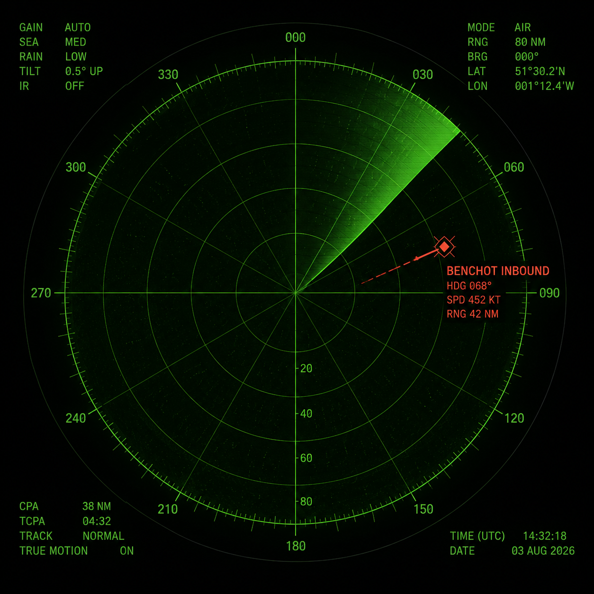Click the 060 bearing label
The height and width of the screenshot is (594, 594).
coord(514,167)
